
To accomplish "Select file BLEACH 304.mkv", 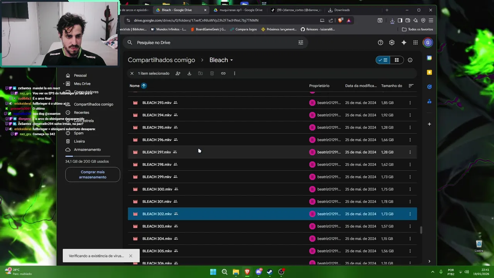I will [272, 239].
